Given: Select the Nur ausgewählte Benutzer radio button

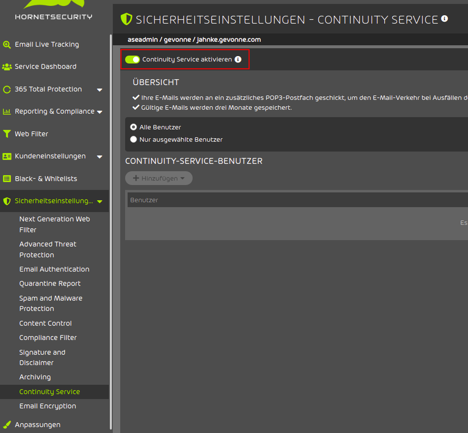Looking at the screenshot, I should tap(134, 140).
